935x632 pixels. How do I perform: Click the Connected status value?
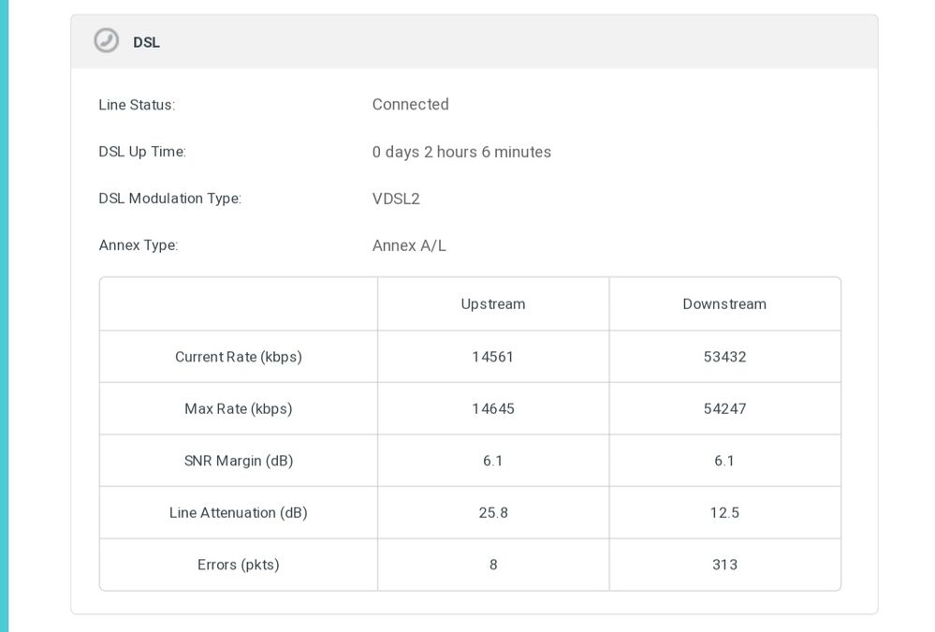pos(410,105)
